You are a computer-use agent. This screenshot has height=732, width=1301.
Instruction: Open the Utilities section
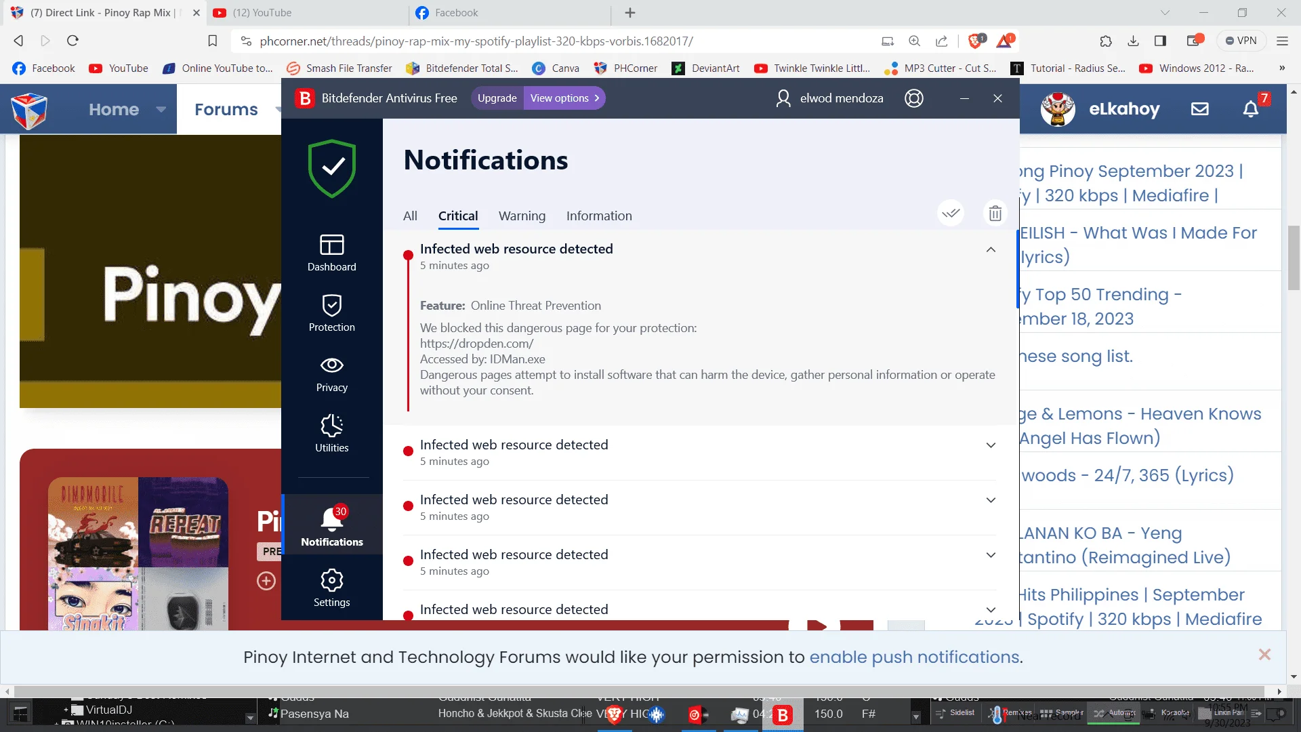click(331, 434)
